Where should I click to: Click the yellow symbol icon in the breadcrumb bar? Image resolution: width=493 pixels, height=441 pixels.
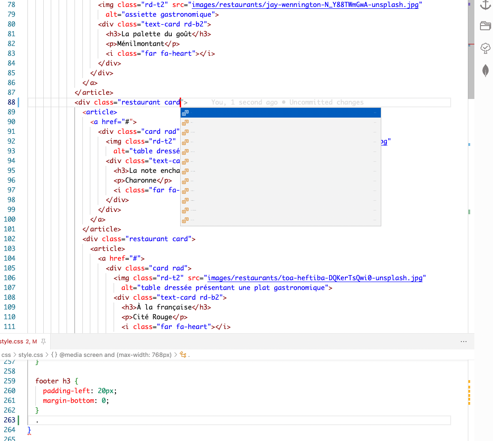pyautogui.click(x=182, y=354)
